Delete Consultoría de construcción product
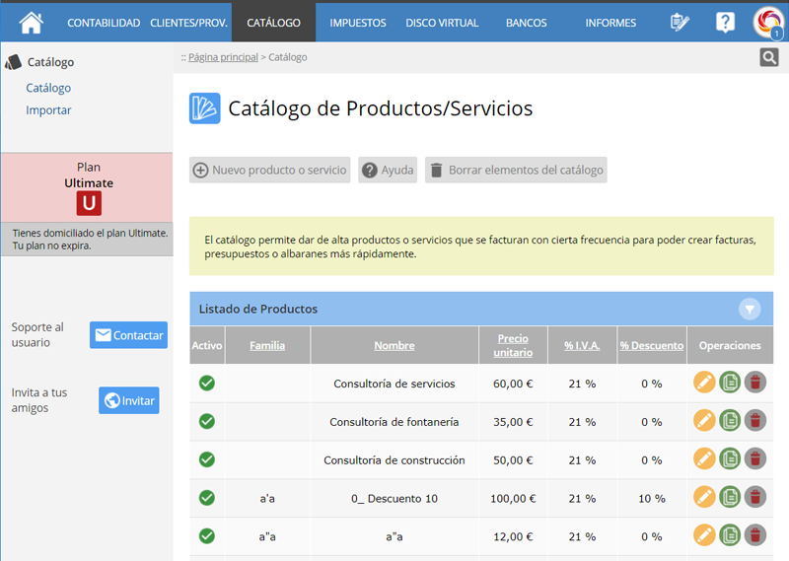789x561 pixels. pyautogui.click(x=754, y=458)
